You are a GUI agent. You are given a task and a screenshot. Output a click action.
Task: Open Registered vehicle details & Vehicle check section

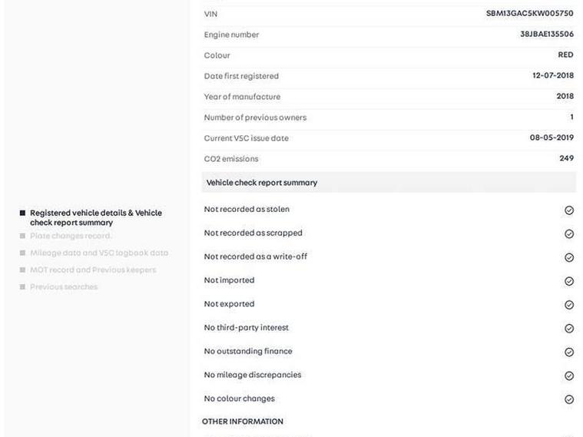tap(95, 217)
